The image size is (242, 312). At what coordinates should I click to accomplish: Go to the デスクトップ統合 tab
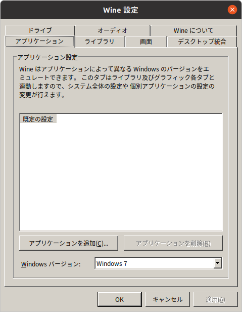(202, 42)
